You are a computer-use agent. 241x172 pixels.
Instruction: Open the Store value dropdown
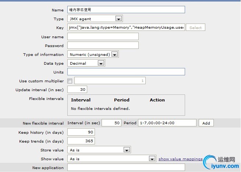99,150
